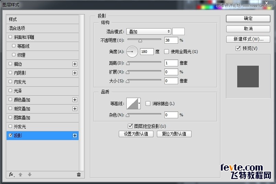Open the fx add-style menu icon
This screenshot has height=184, width=276.
click(12, 174)
